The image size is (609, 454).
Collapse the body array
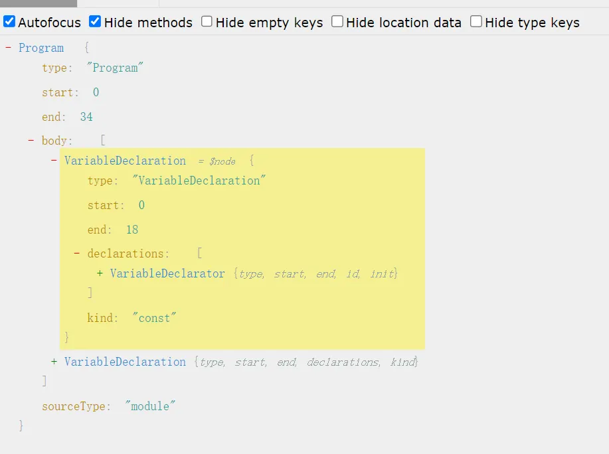[31, 141]
